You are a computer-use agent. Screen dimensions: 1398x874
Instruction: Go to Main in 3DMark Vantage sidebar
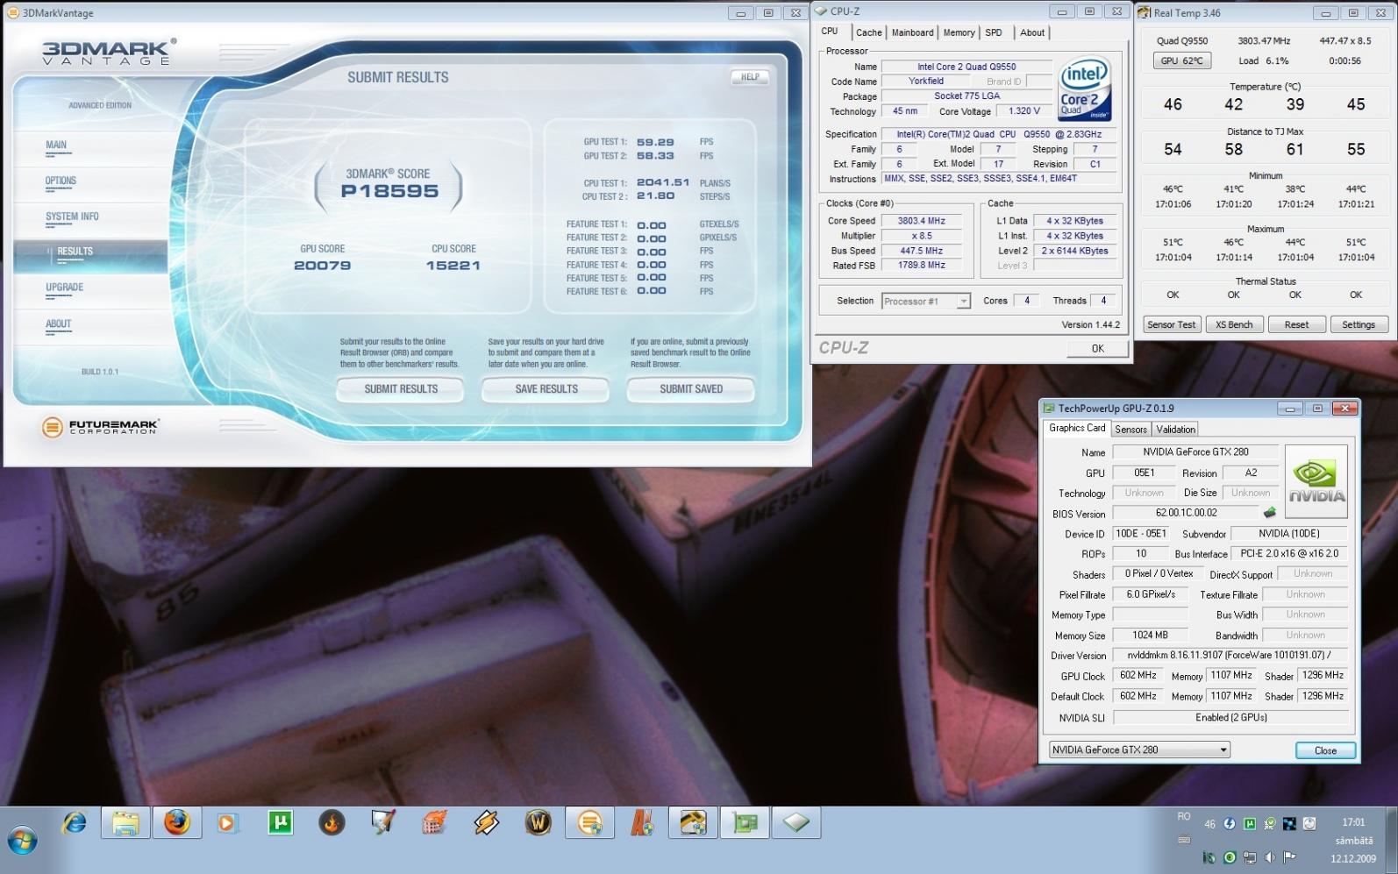(56, 146)
